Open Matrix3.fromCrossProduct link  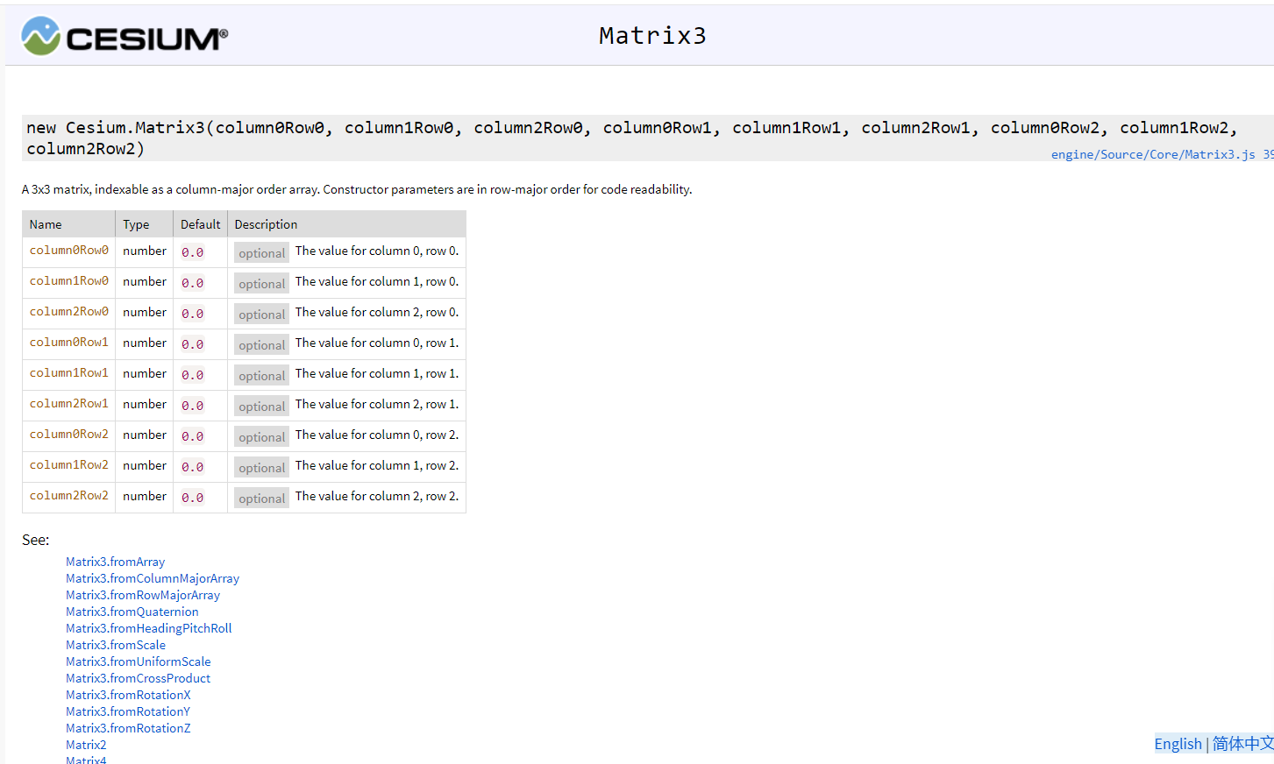coord(139,678)
